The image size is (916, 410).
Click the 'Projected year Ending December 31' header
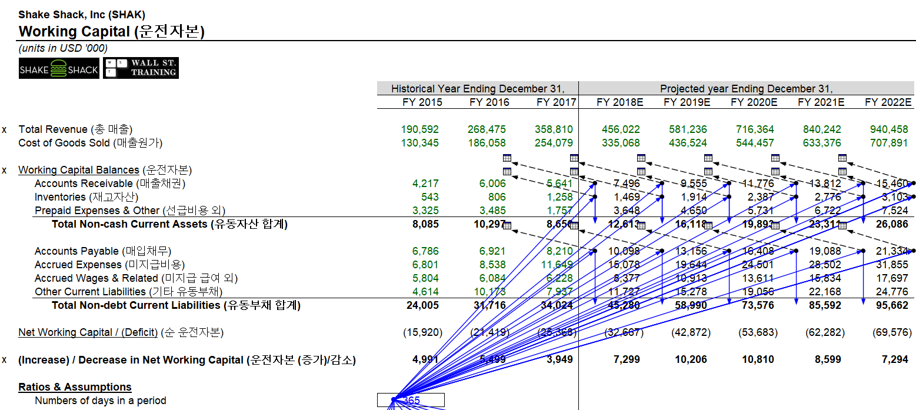(746, 89)
